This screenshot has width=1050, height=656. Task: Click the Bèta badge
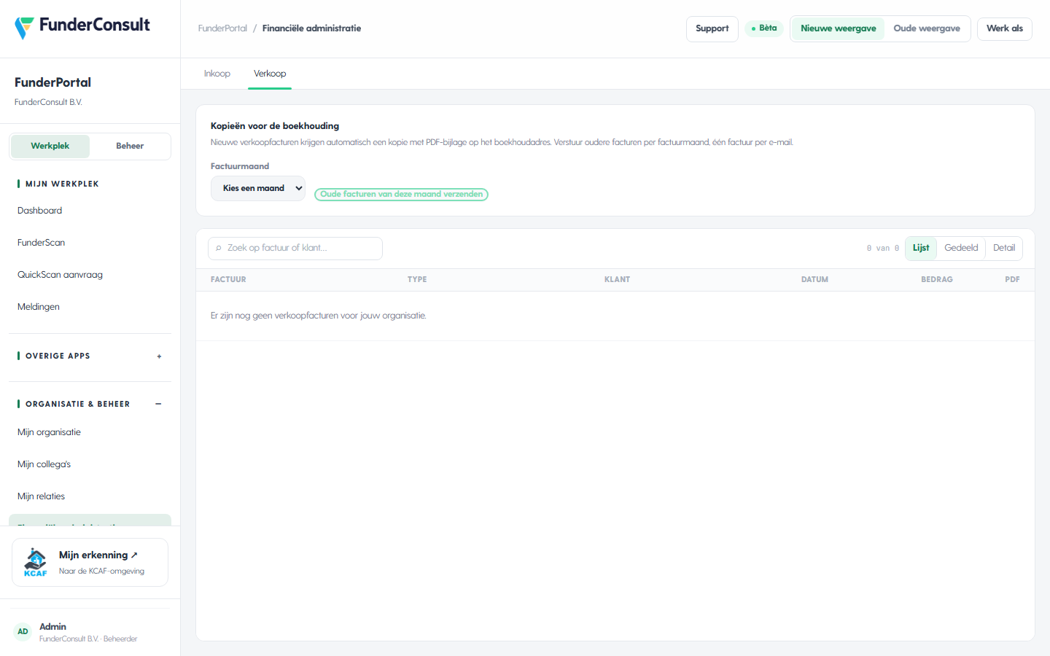tap(764, 28)
